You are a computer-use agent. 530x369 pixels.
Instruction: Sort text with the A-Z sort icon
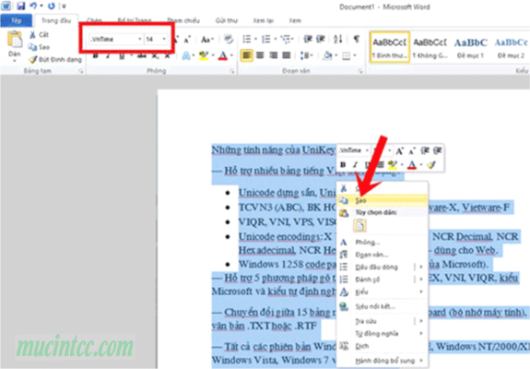[x=337, y=40]
